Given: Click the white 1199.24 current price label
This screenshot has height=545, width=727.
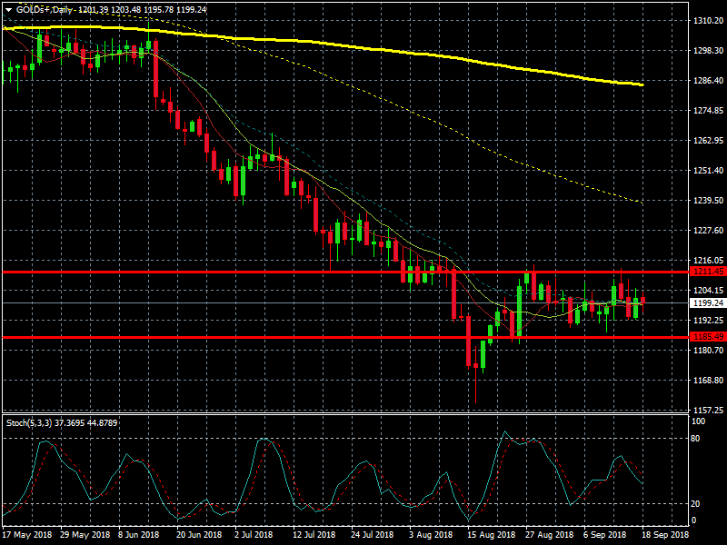Looking at the screenshot, I should (x=706, y=303).
